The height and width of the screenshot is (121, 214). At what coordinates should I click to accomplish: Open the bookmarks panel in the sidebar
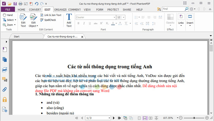coord(5,50)
